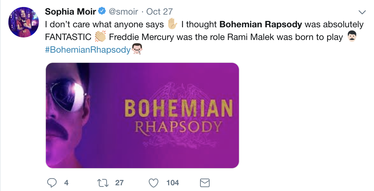Click the blue verified badge
The image size is (374, 191).
point(102,12)
